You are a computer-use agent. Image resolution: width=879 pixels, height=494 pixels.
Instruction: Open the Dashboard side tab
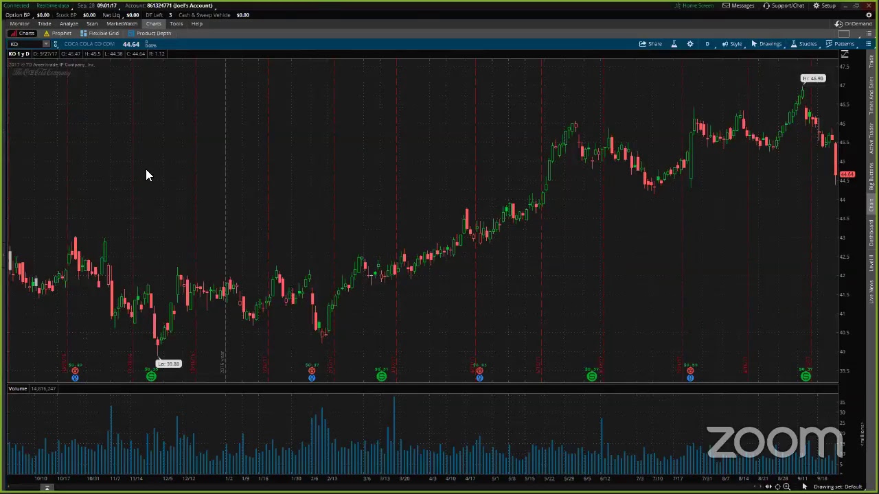871,233
